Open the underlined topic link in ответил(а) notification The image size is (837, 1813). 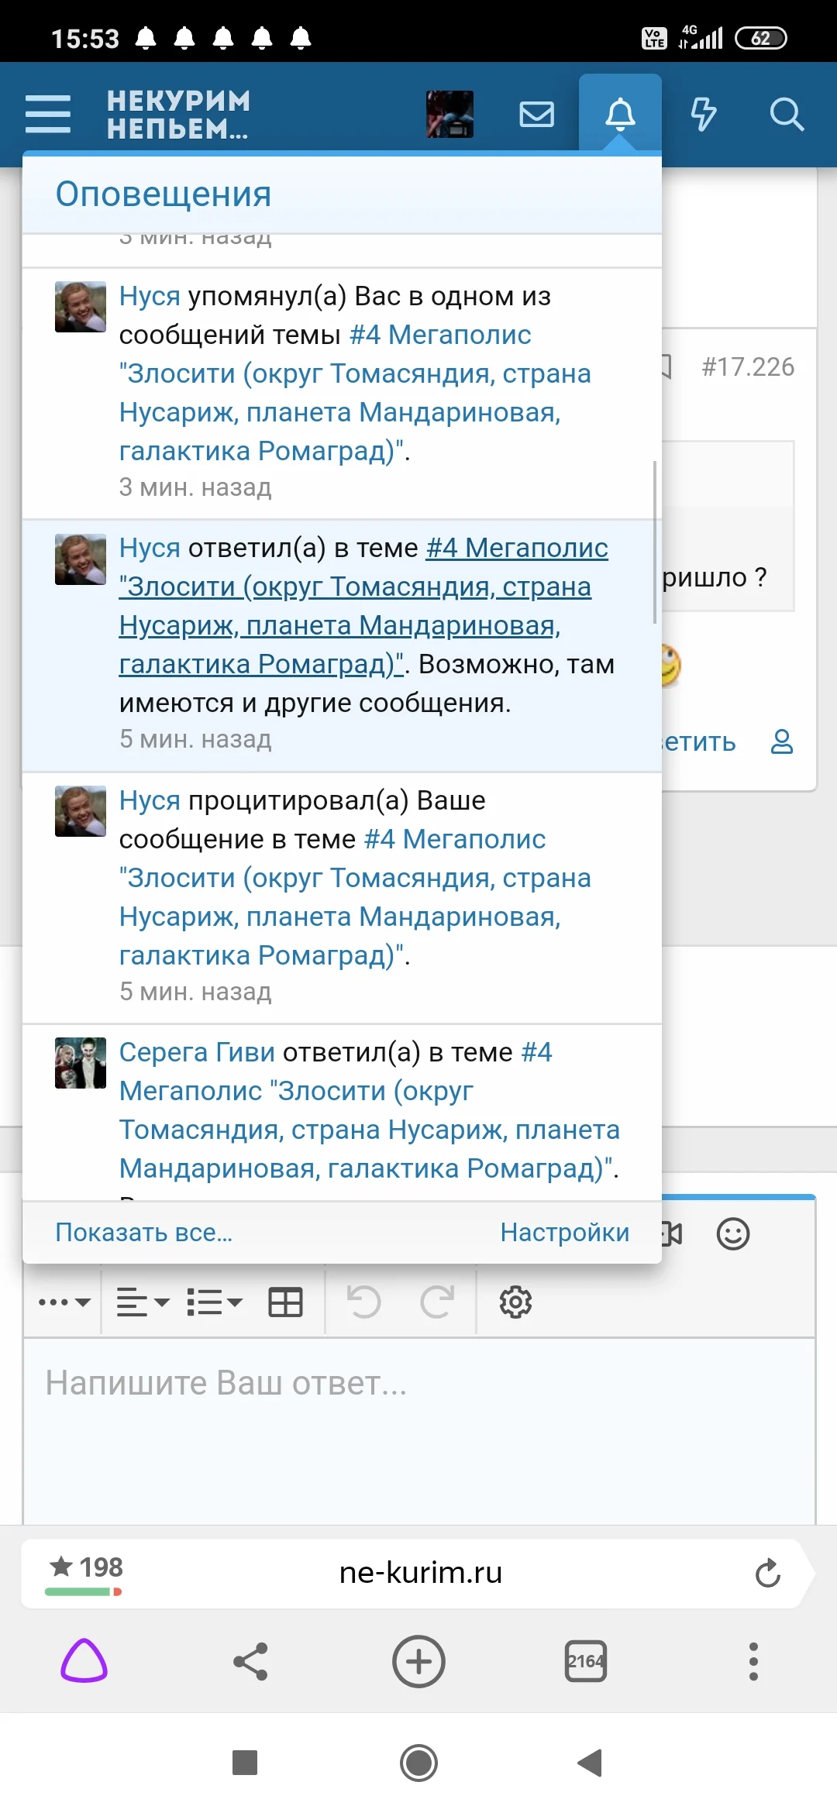[363, 606]
